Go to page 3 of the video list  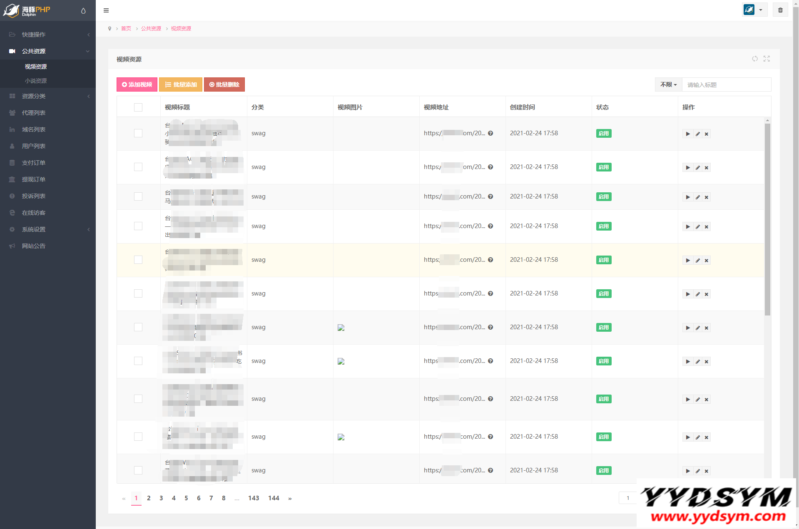[x=161, y=498]
